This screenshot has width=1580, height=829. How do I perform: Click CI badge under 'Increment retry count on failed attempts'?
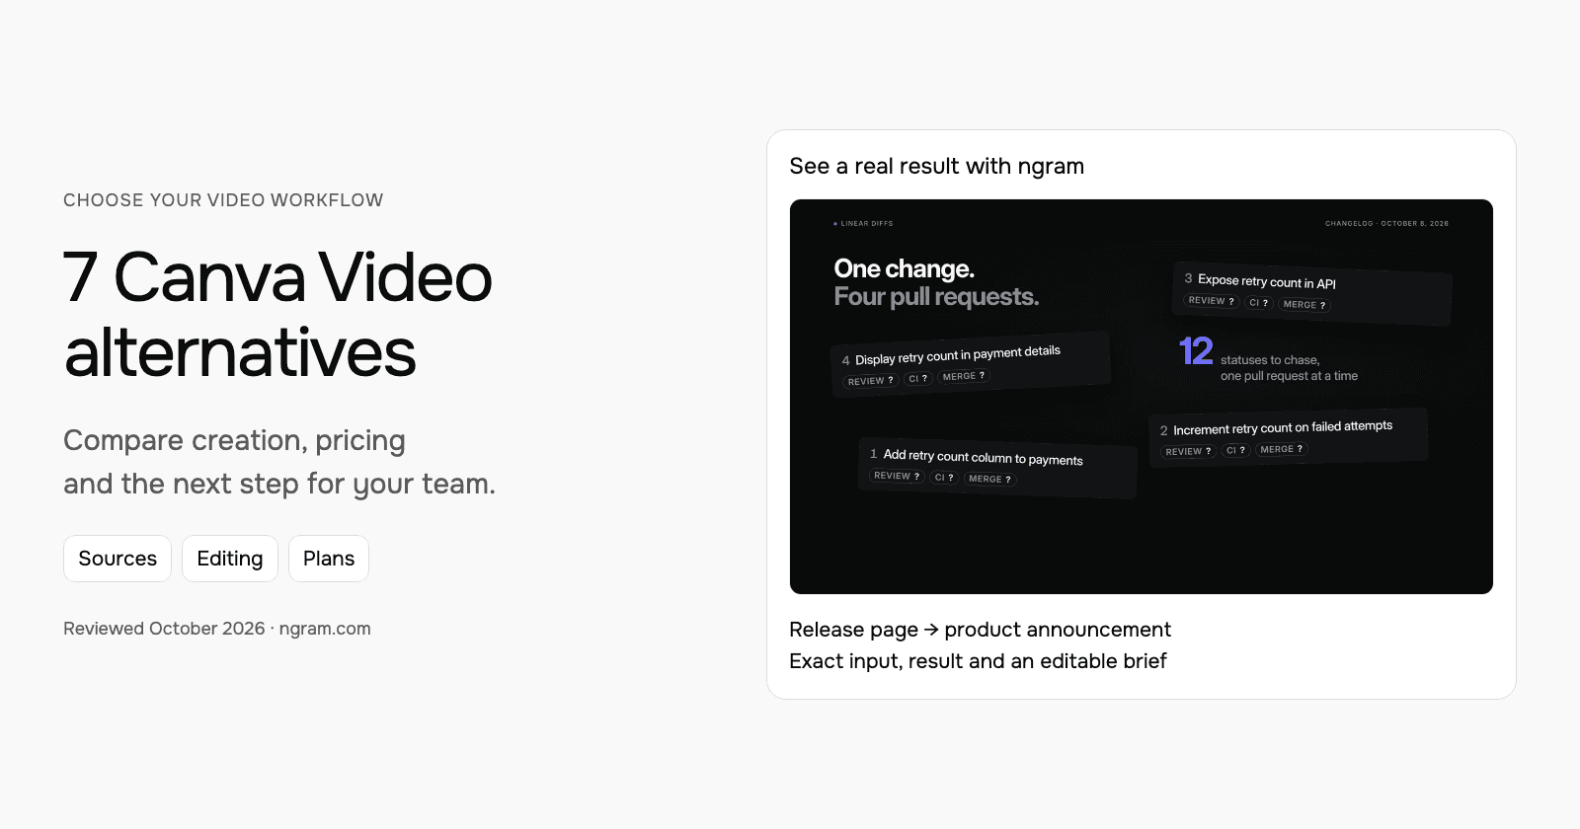point(1235,450)
